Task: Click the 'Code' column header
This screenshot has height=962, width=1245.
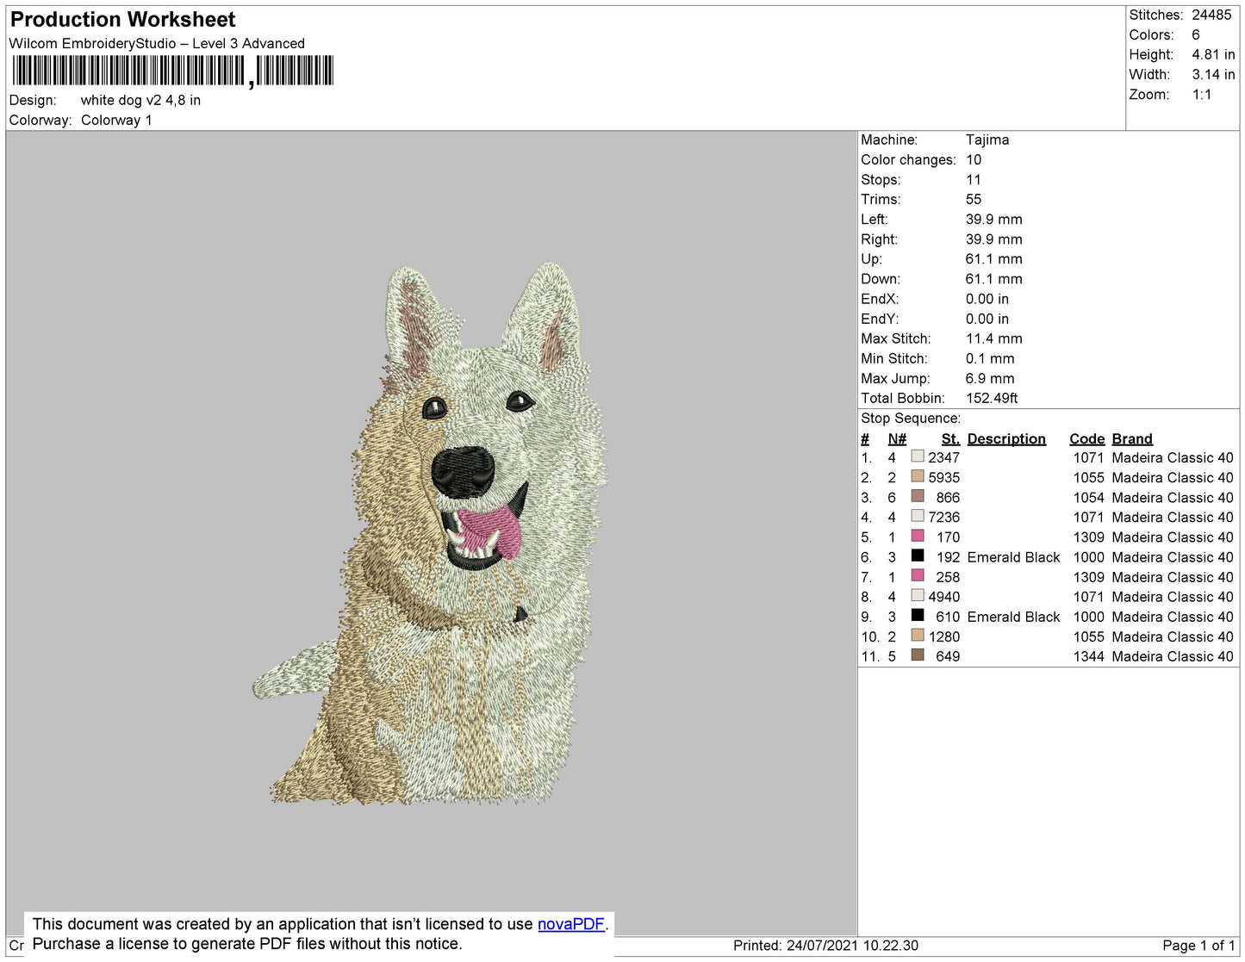Action: pos(1087,438)
